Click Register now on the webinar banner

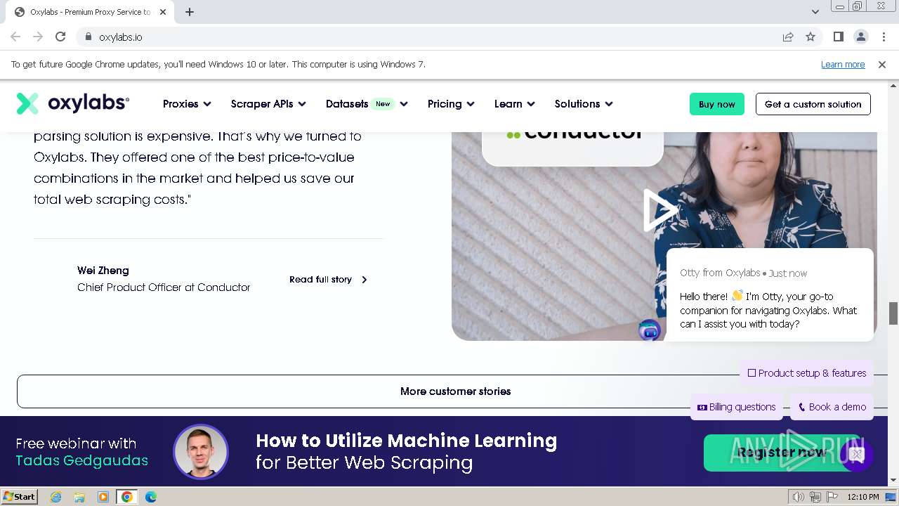[x=781, y=453]
